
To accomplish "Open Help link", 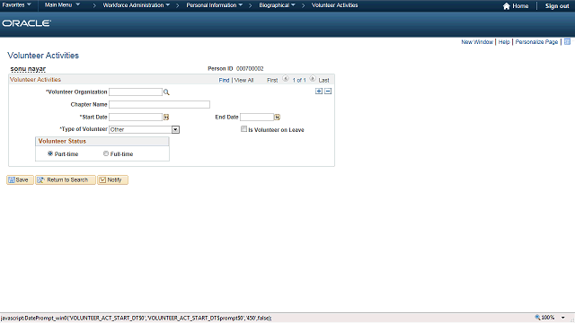I will click(504, 42).
